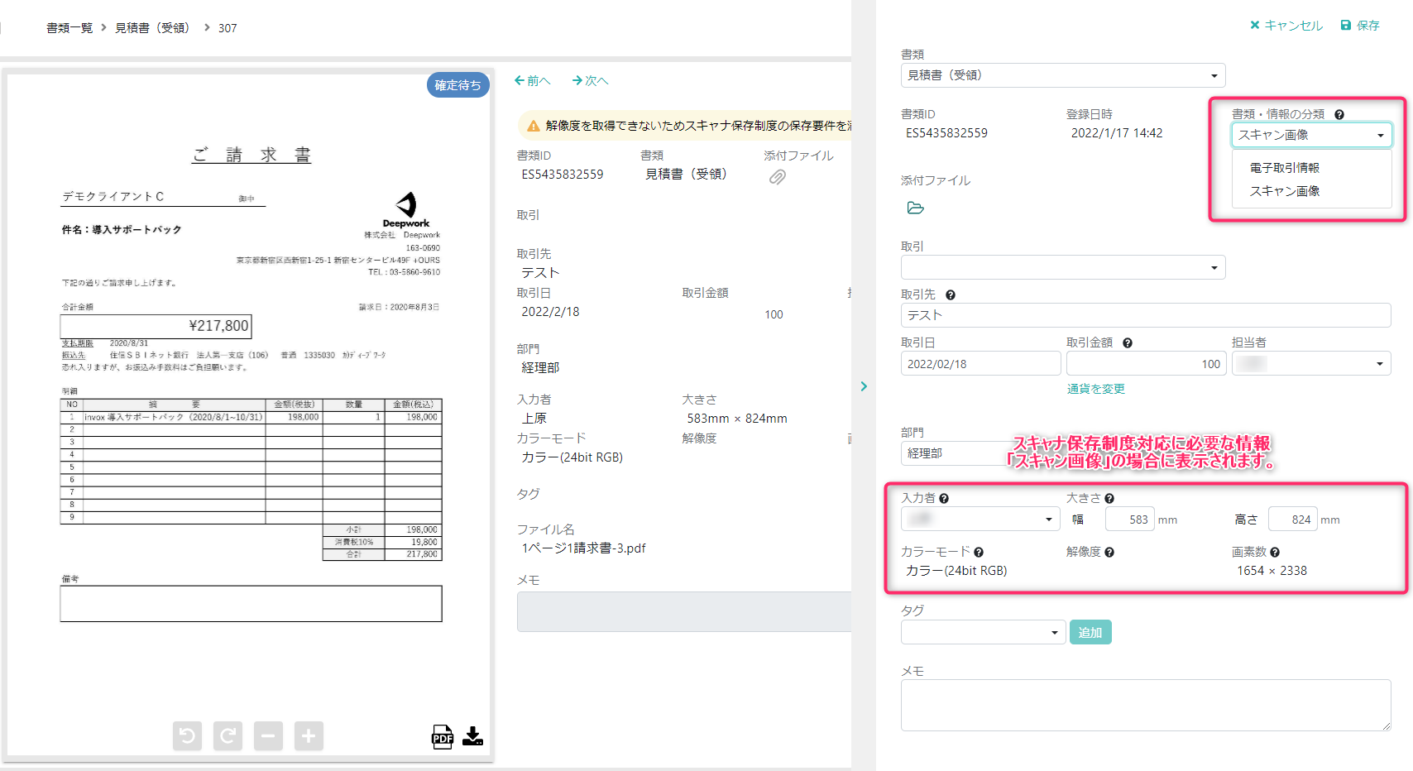Go to 書類一覧 in the breadcrumb

69,27
